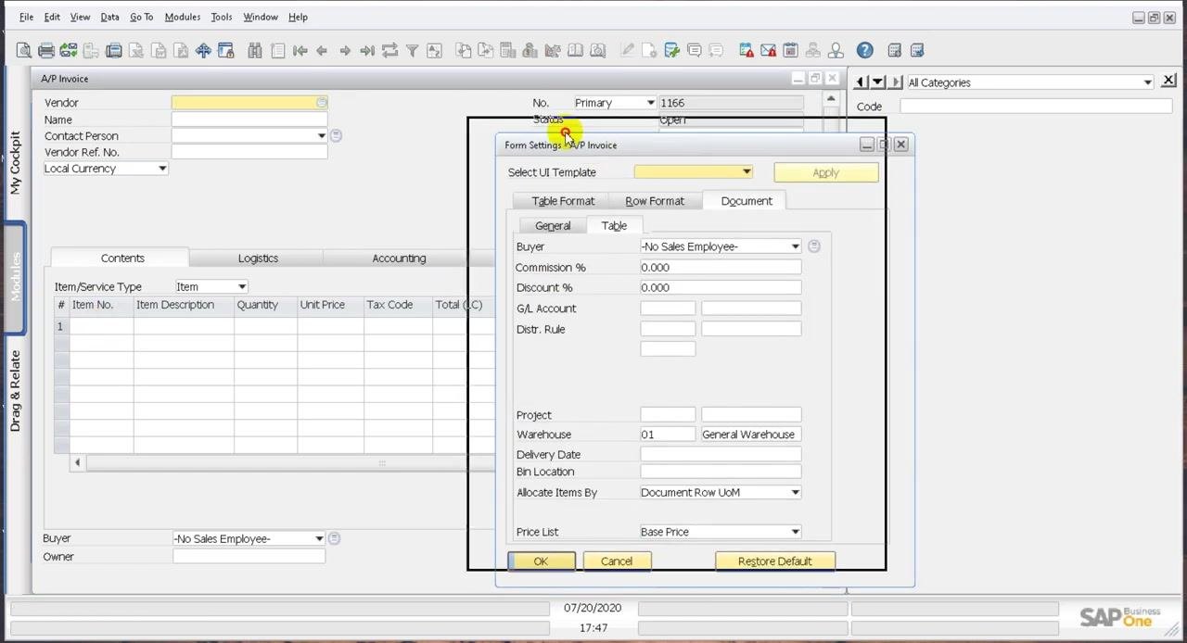Click the Add record toolbar icon
Screen dimensions: 1187x643
pos(277,50)
